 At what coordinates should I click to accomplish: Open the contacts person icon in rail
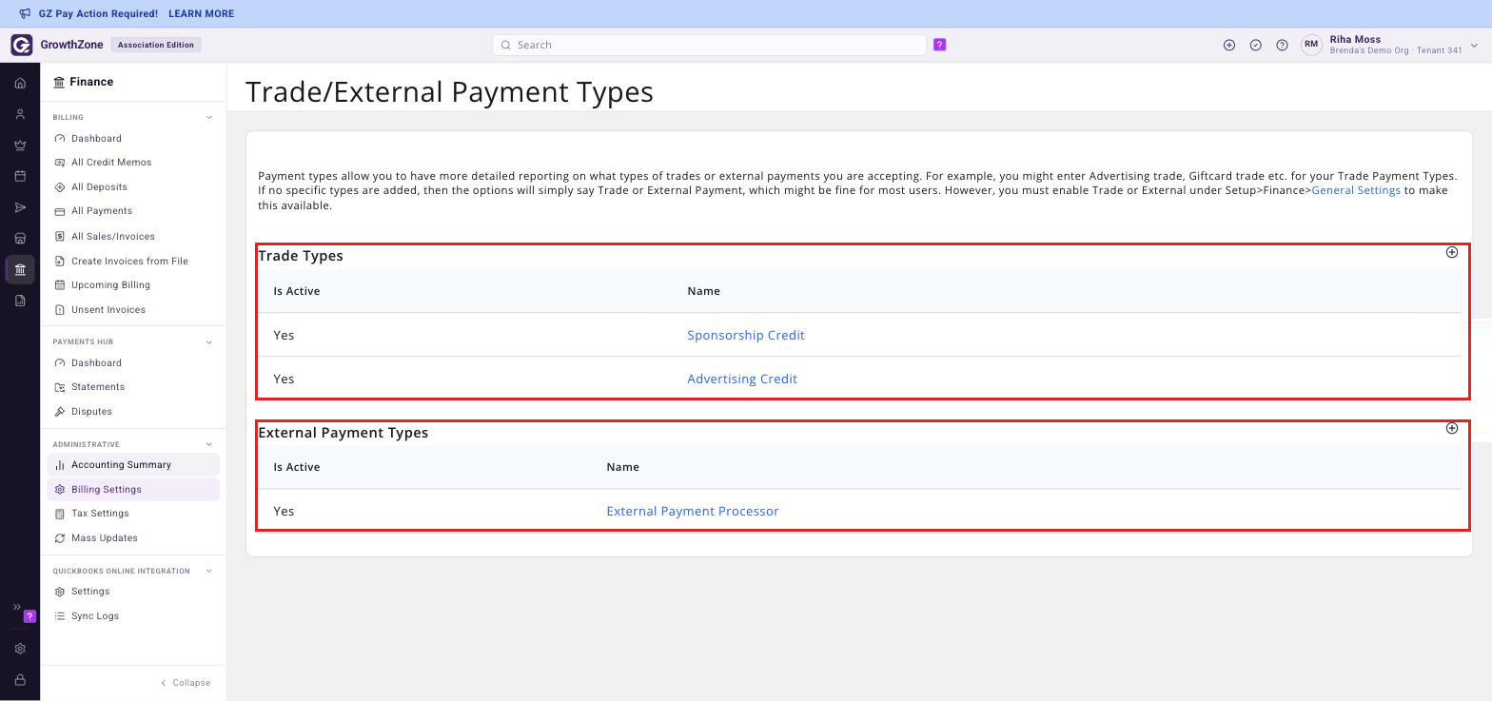pyautogui.click(x=20, y=114)
